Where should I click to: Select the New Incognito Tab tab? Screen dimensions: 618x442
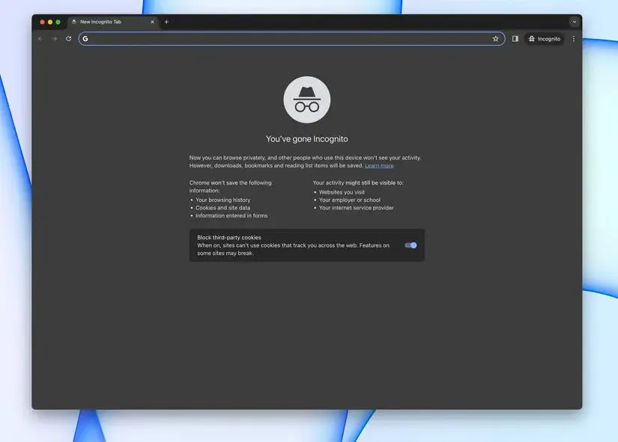(x=113, y=22)
